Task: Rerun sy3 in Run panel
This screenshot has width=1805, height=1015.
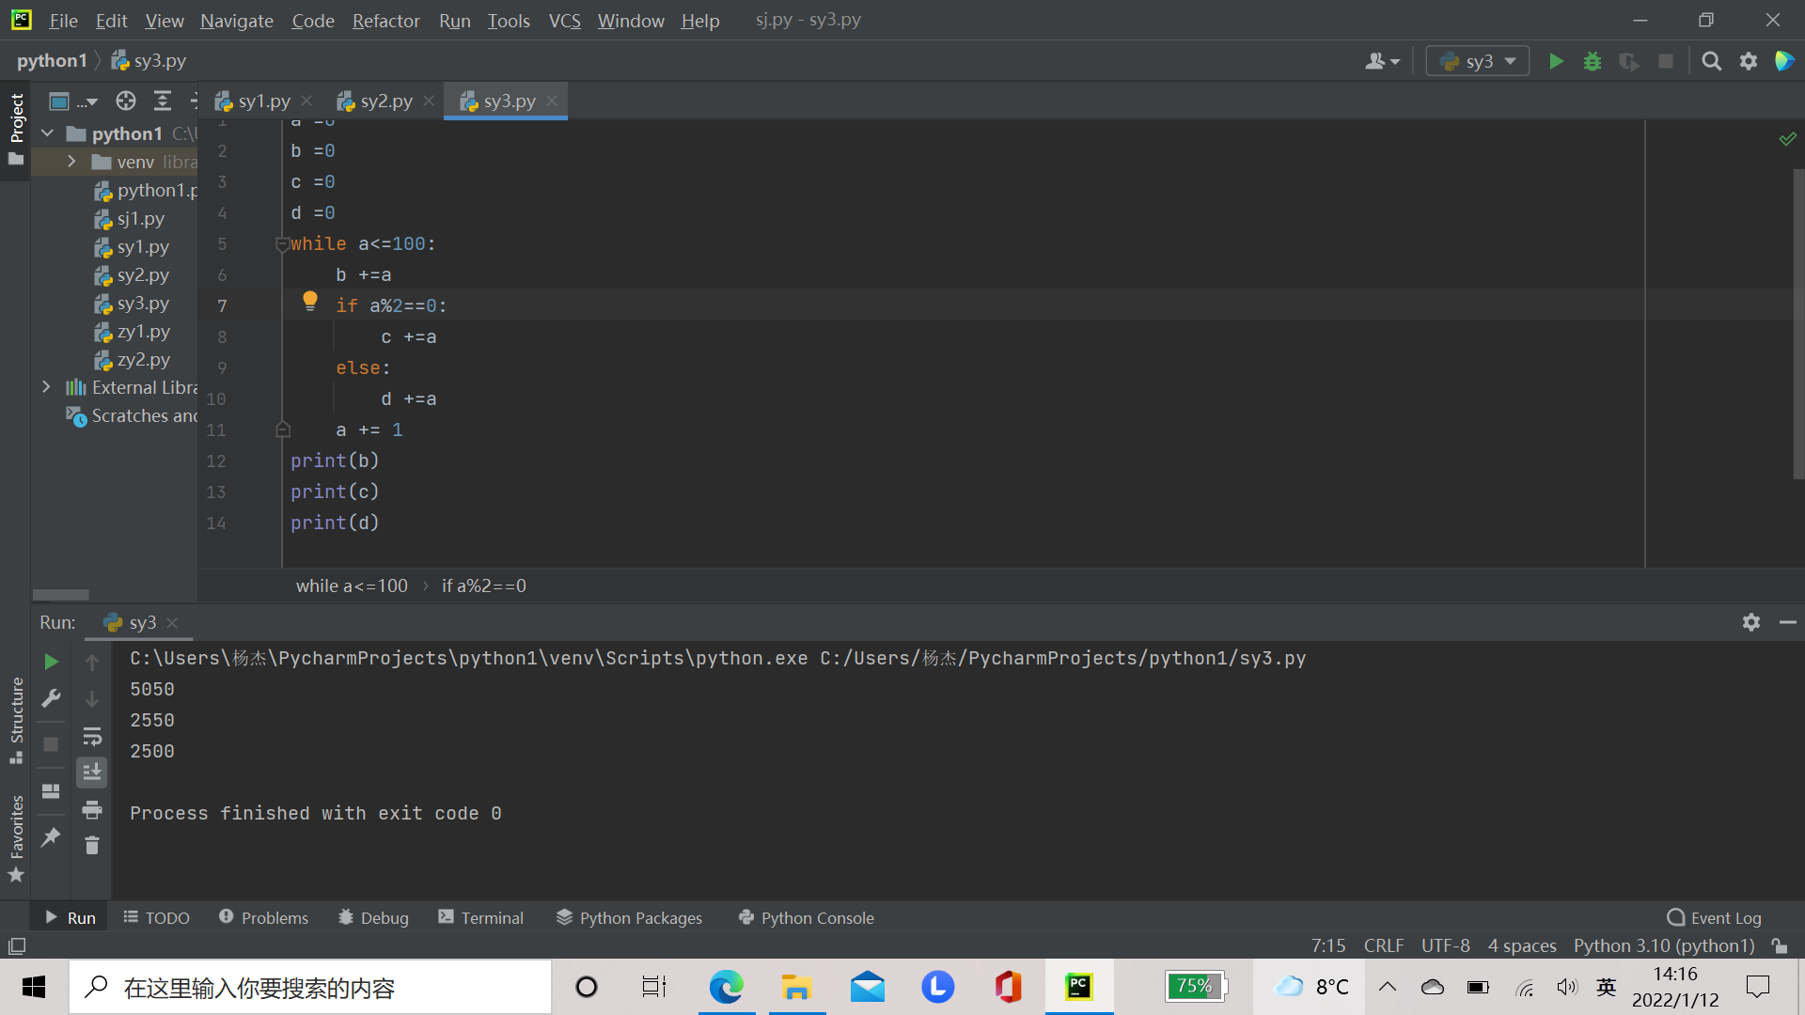Action: pyautogui.click(x=51, y=662)
